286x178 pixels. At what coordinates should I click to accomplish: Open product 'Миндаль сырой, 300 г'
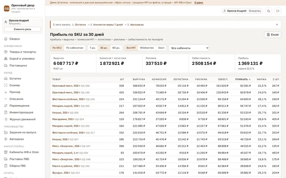66,106
